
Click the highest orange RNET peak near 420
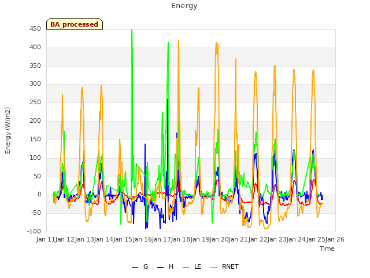coord(179,41)
